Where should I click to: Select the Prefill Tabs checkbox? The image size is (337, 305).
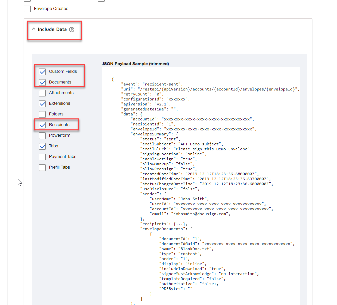click(x=42, y=167)
